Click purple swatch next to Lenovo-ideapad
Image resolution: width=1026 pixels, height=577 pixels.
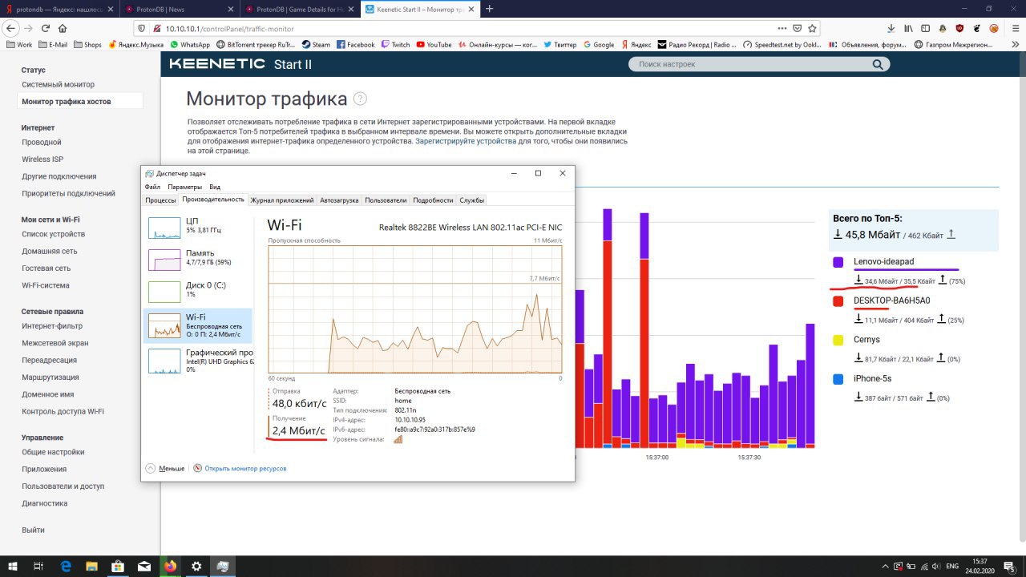pyautogui.click(x=838, y=262)
